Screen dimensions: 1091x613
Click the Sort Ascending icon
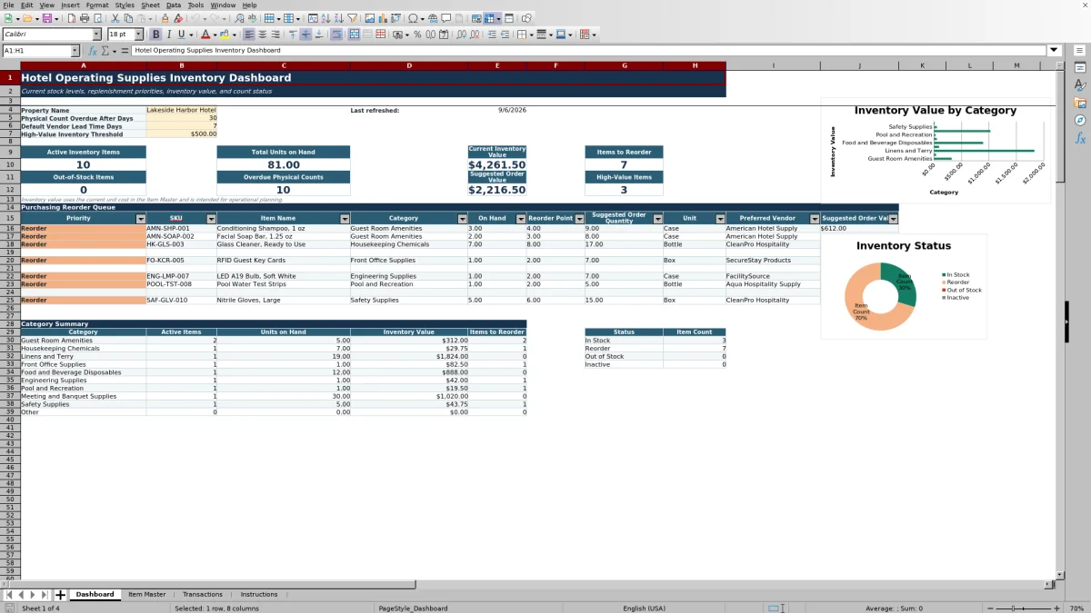pos(325,18)
